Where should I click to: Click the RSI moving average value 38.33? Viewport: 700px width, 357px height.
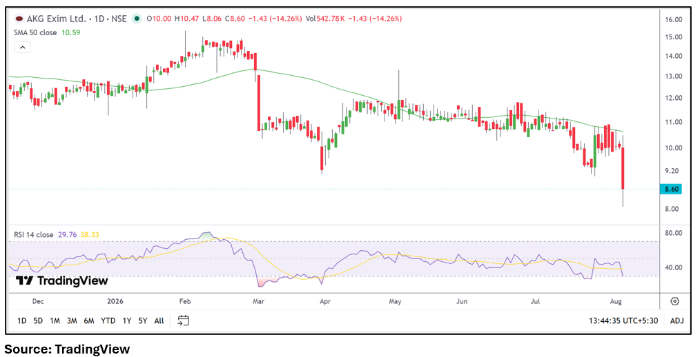pos(90,234)
